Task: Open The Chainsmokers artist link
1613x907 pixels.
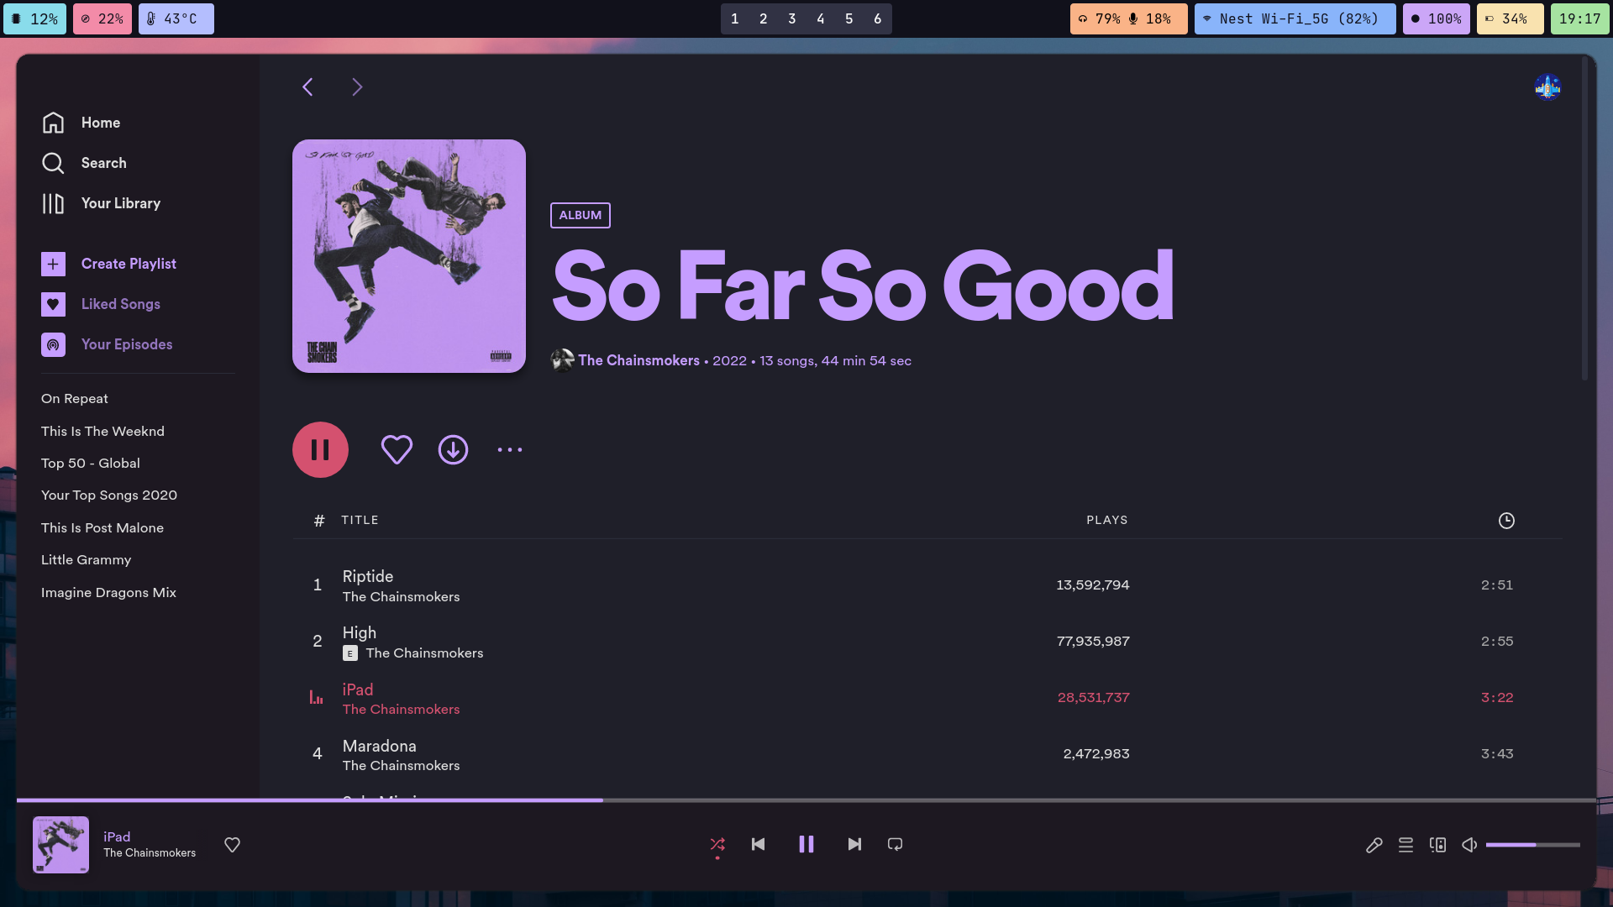Action: click(638, 360)
